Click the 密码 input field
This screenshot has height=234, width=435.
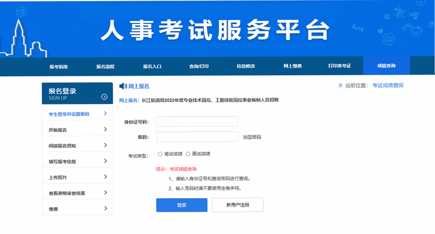click(x=197, y=137)
